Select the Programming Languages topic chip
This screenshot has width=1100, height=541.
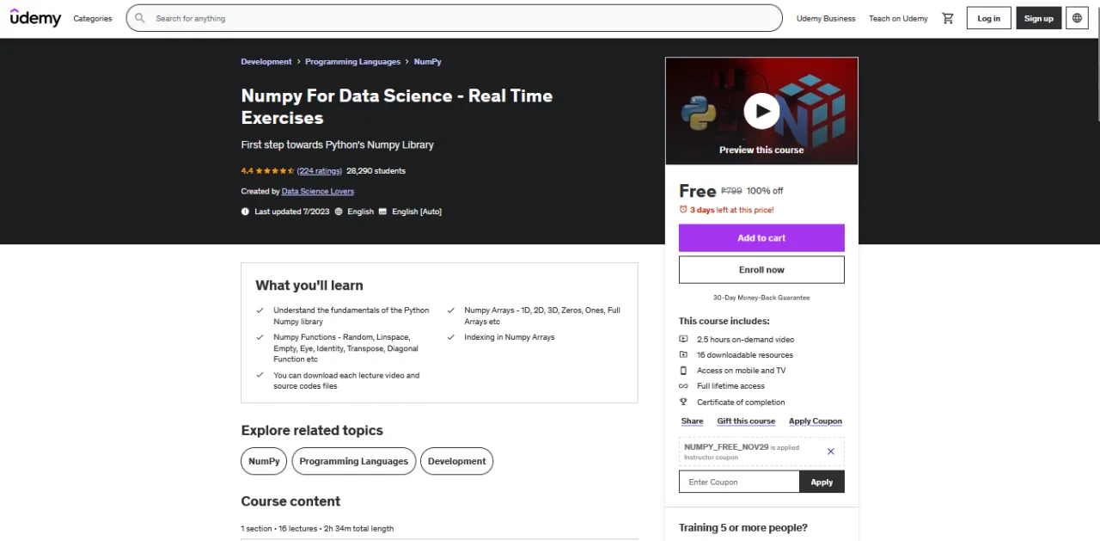coord(354,461)
